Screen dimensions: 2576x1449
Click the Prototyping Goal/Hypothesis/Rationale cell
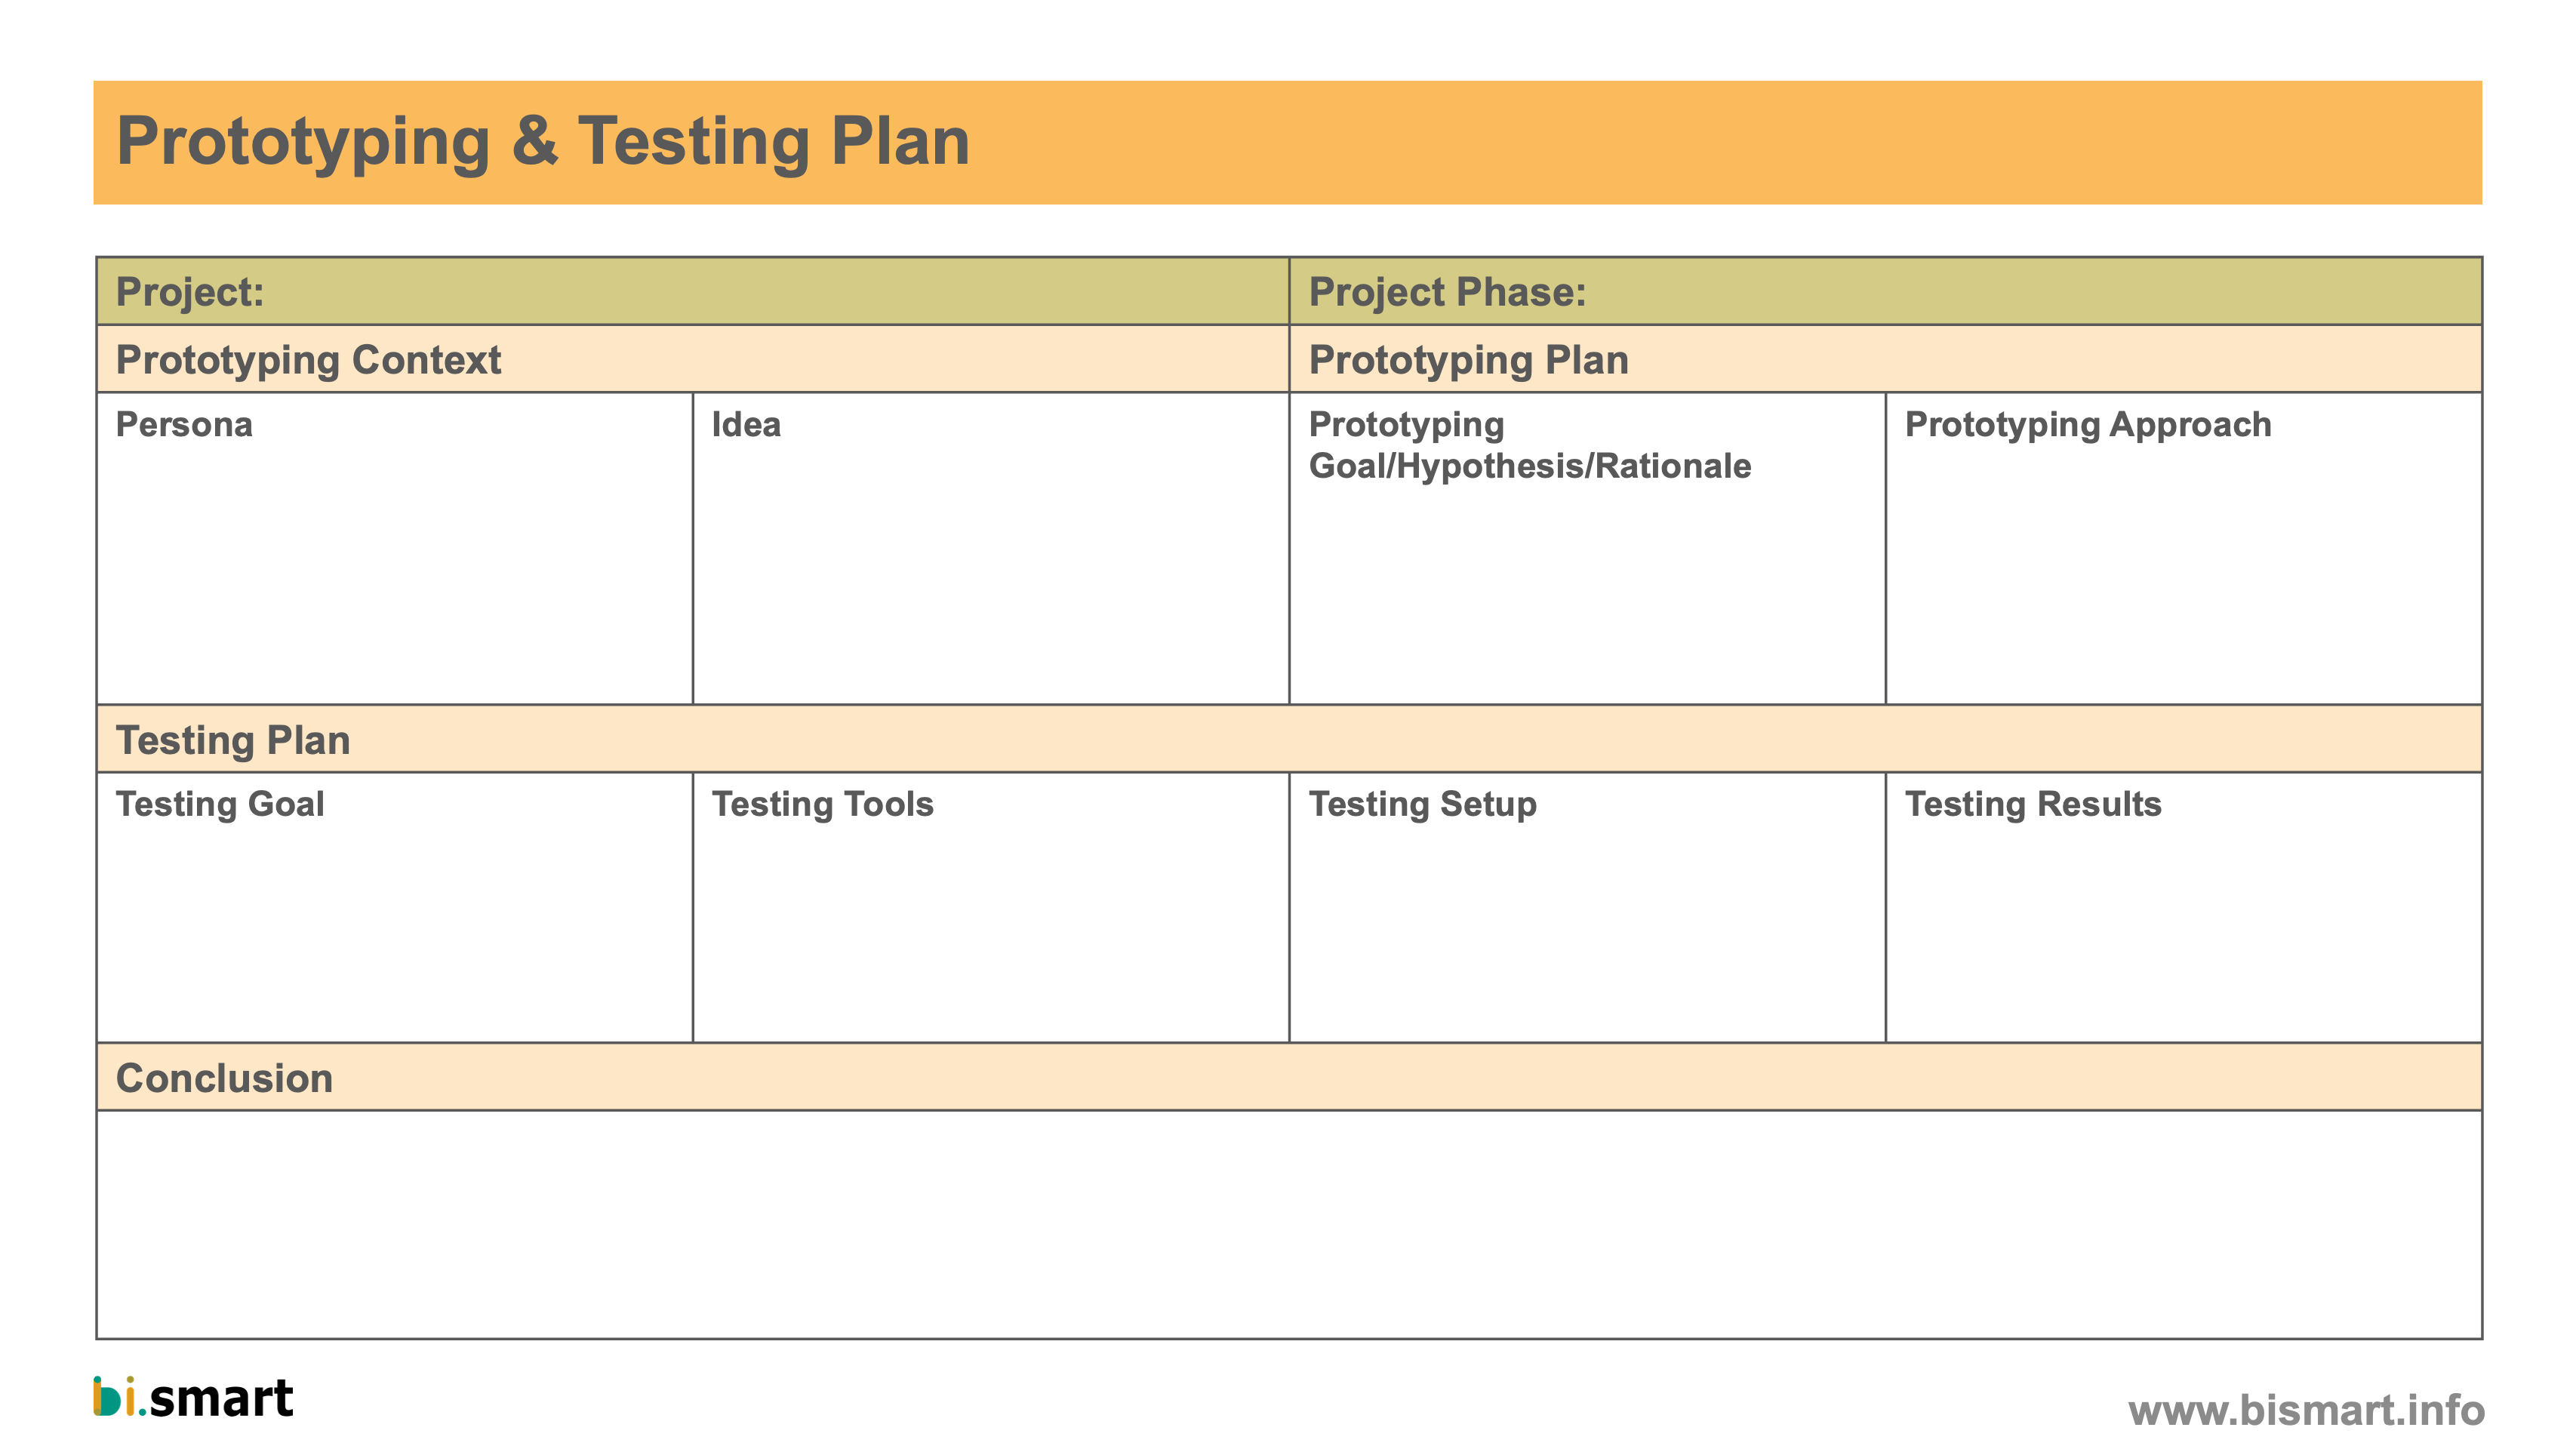pos(1587,548)
